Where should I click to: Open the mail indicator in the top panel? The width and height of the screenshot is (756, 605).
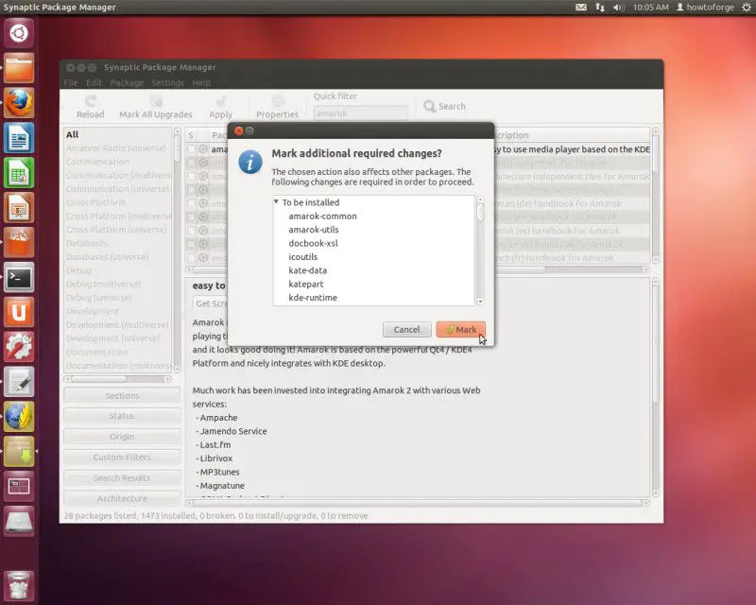(x=581, y=8)
